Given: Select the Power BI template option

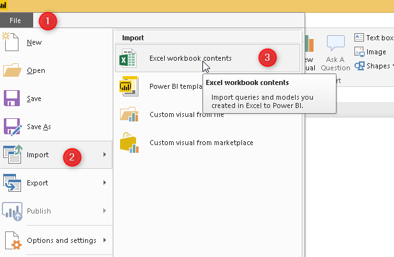Looking at the screenshot, I should (176, 86).
